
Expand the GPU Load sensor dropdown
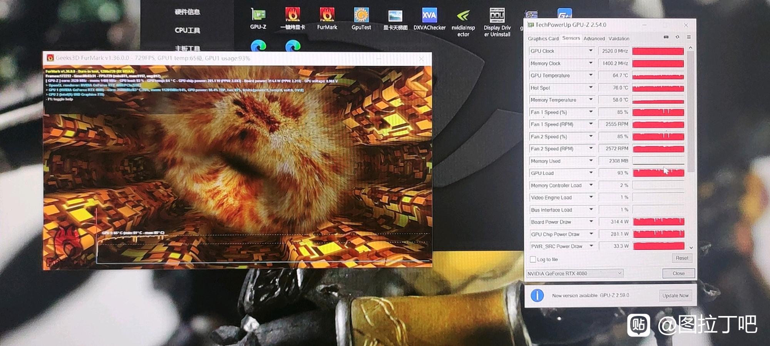(x=591, y=173)
